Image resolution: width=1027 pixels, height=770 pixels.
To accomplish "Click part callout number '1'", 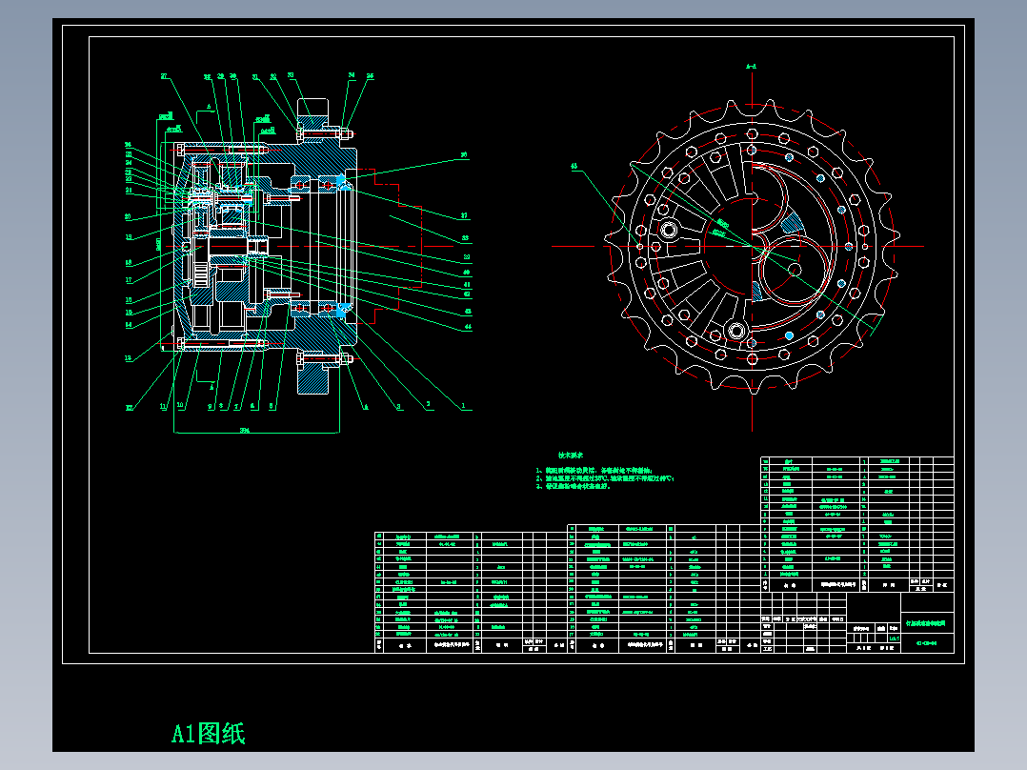I will coord(463,406).
